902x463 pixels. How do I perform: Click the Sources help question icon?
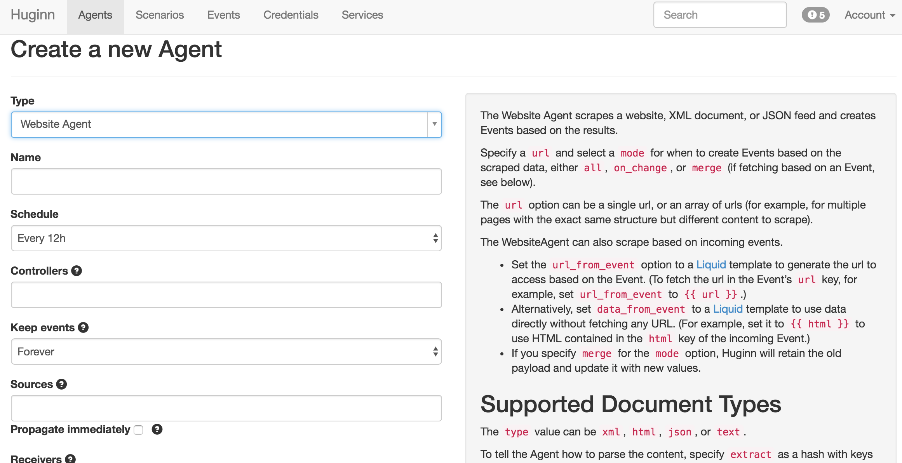pyautogui.click(x=61, y=384)
